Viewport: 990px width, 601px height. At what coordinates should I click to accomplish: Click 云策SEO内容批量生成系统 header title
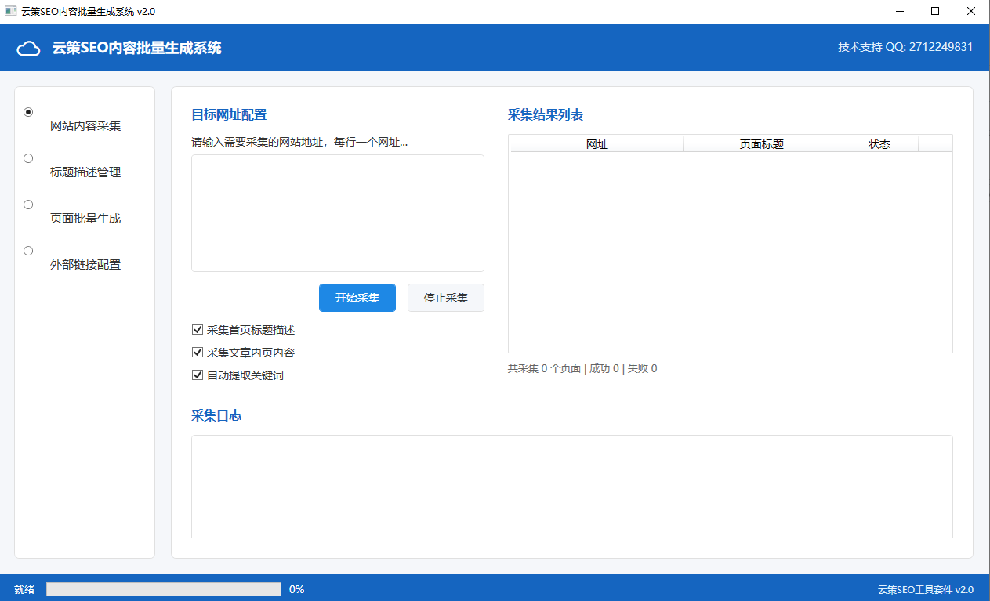click(136, 48)
